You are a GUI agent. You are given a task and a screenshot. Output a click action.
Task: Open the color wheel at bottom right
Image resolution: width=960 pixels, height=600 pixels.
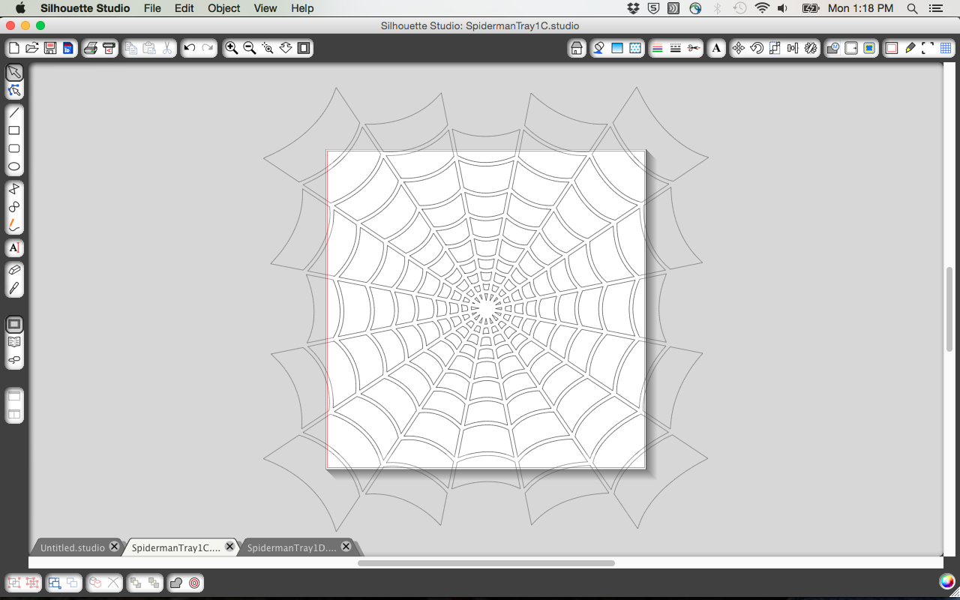click(x=947, y=581)
